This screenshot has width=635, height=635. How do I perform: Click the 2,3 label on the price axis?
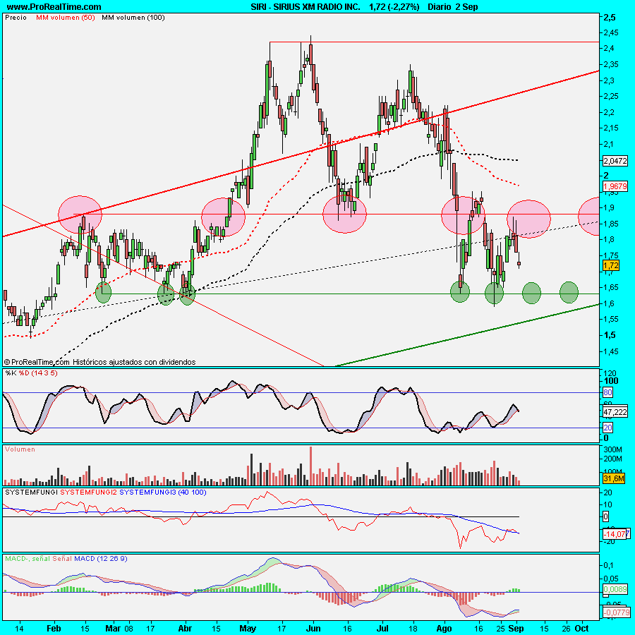tap(609, 80)
